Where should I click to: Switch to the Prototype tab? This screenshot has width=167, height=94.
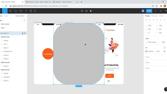tap(154, 16)
